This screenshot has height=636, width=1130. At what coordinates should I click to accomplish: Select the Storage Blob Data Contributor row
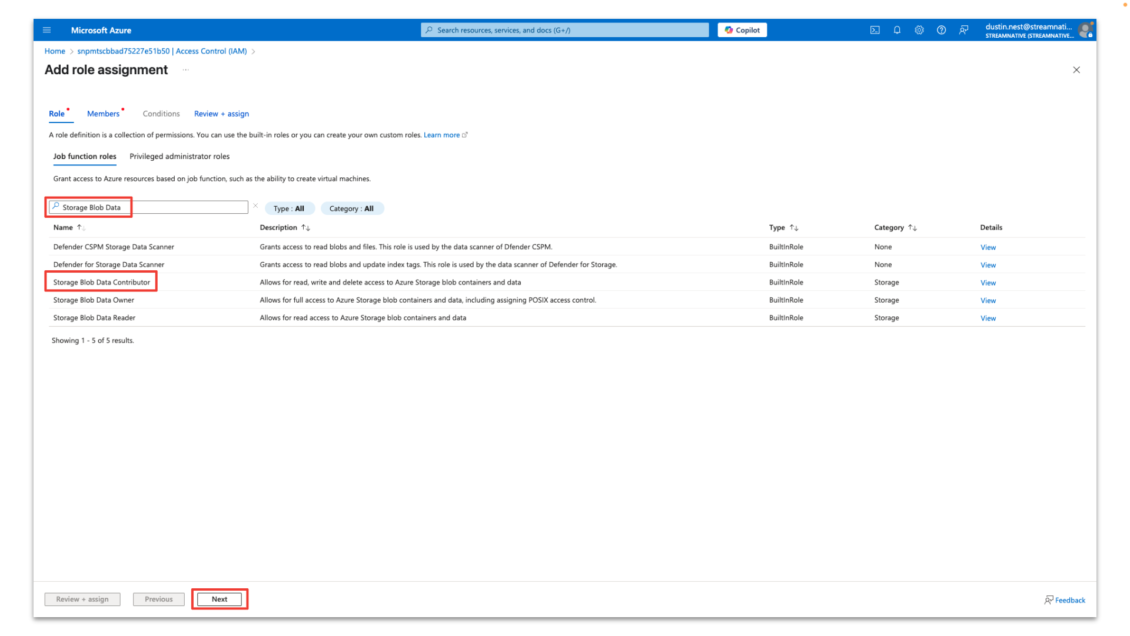(102, 282)
